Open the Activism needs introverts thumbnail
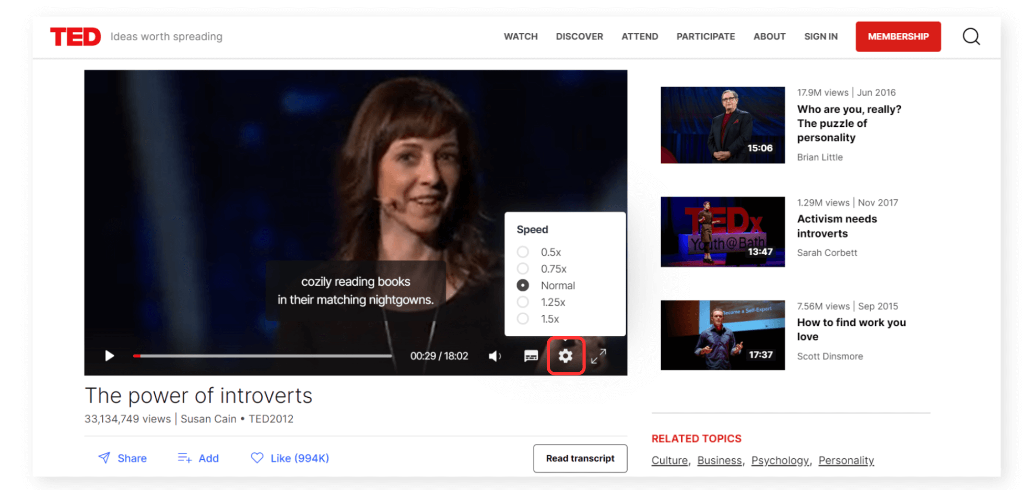1034x496 pixels. point(722,232)
